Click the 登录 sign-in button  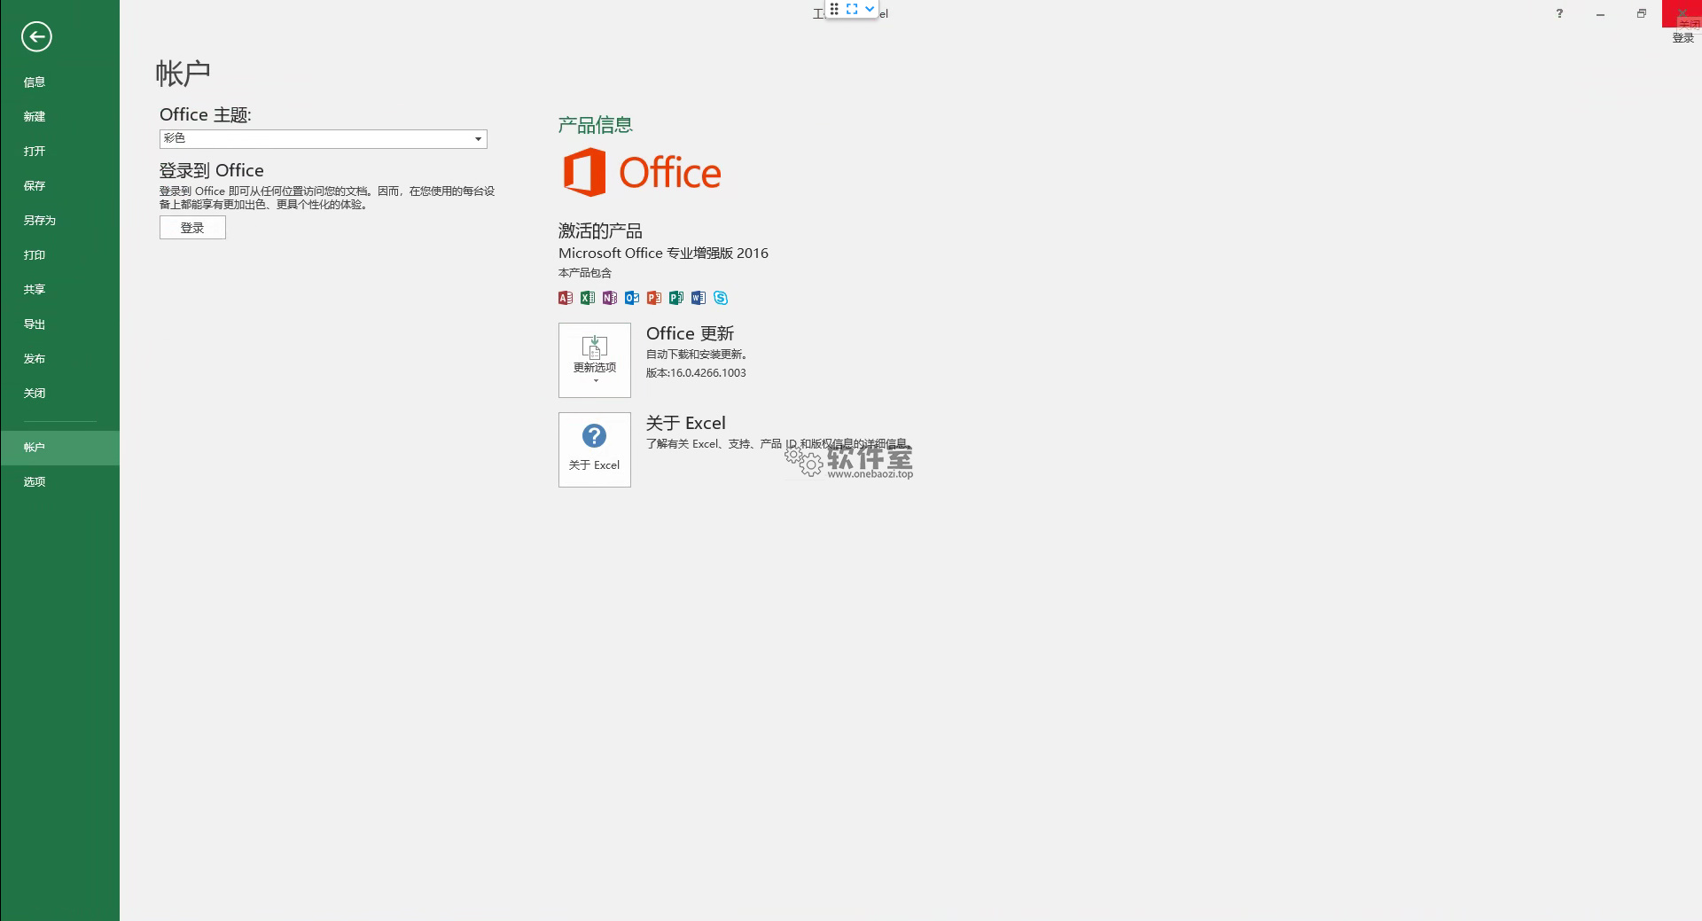(192, 228)
